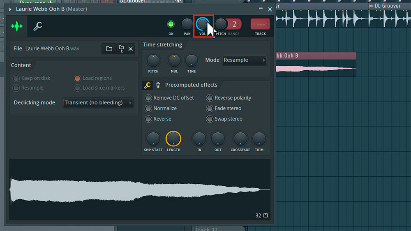Enable Normalize
Screen dimensions: 411x231
point(148,108)
